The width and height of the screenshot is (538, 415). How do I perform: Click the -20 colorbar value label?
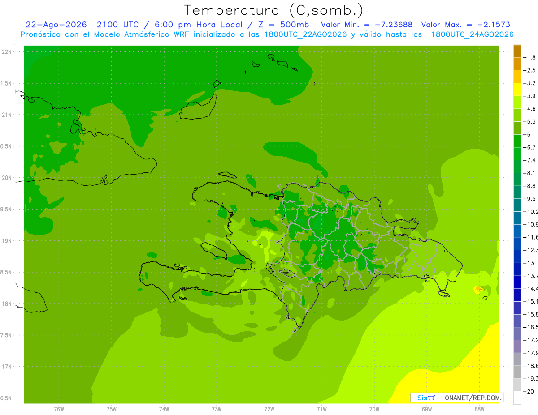pos(528,391)
